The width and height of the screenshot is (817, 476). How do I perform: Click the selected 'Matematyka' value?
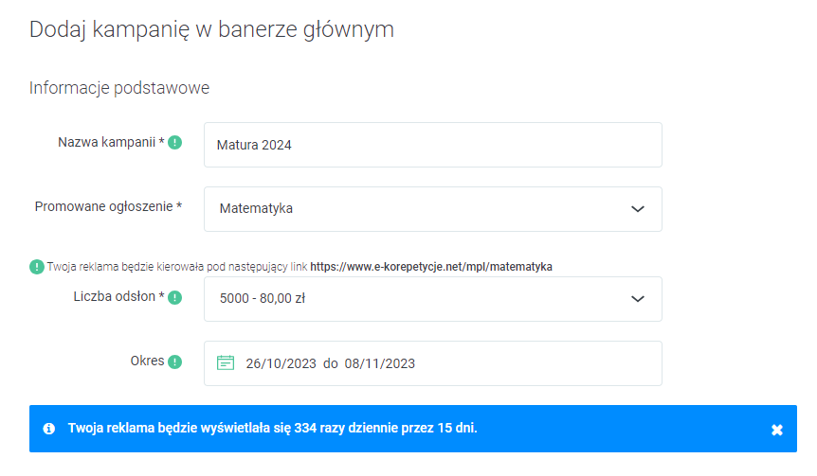tap(256, 209)
